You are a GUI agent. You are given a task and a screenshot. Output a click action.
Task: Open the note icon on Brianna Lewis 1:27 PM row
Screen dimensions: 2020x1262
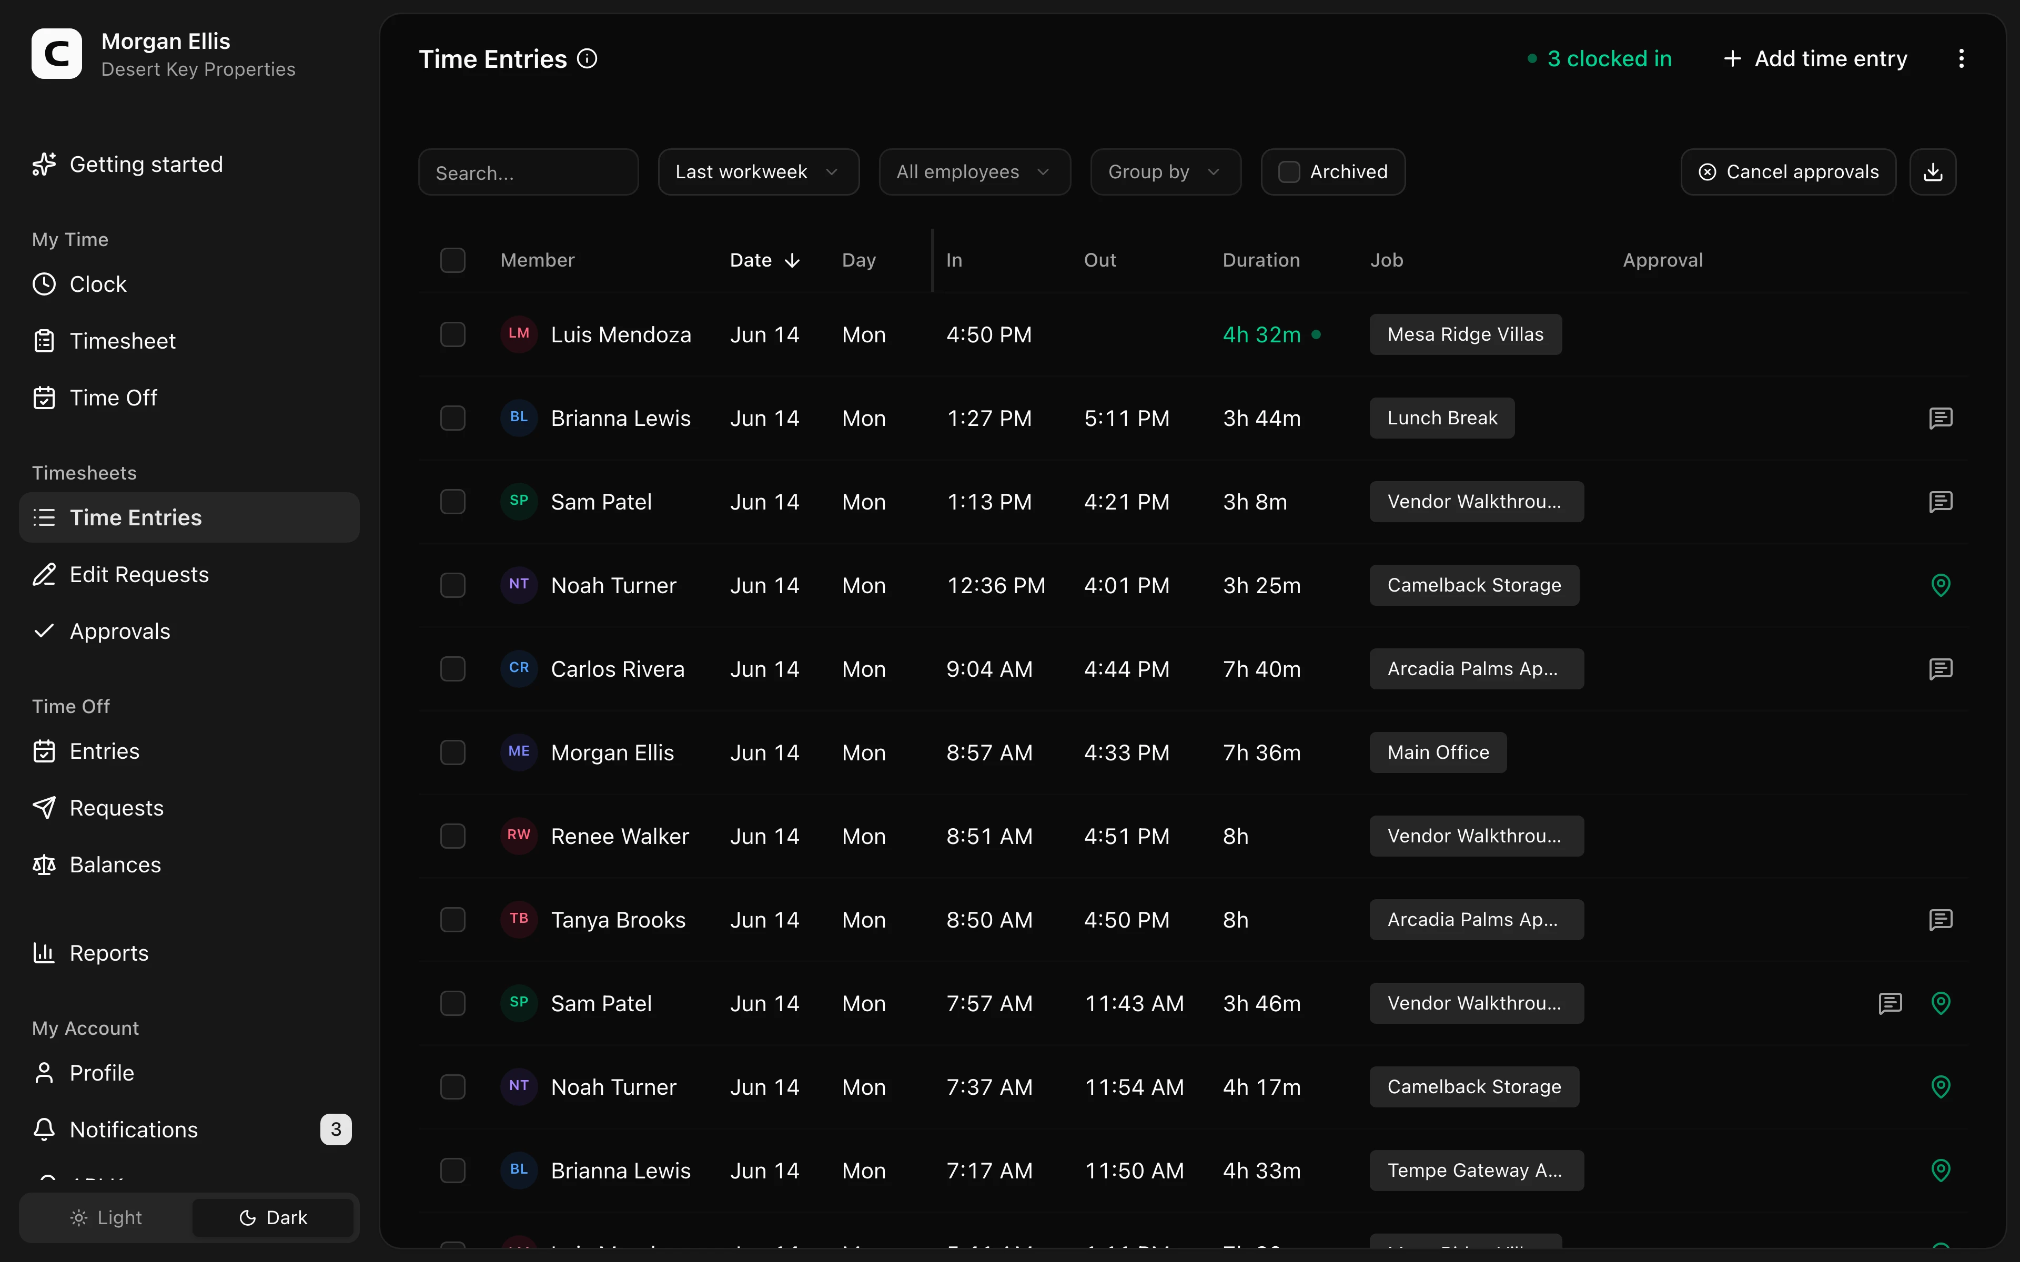pos(1941,418)
